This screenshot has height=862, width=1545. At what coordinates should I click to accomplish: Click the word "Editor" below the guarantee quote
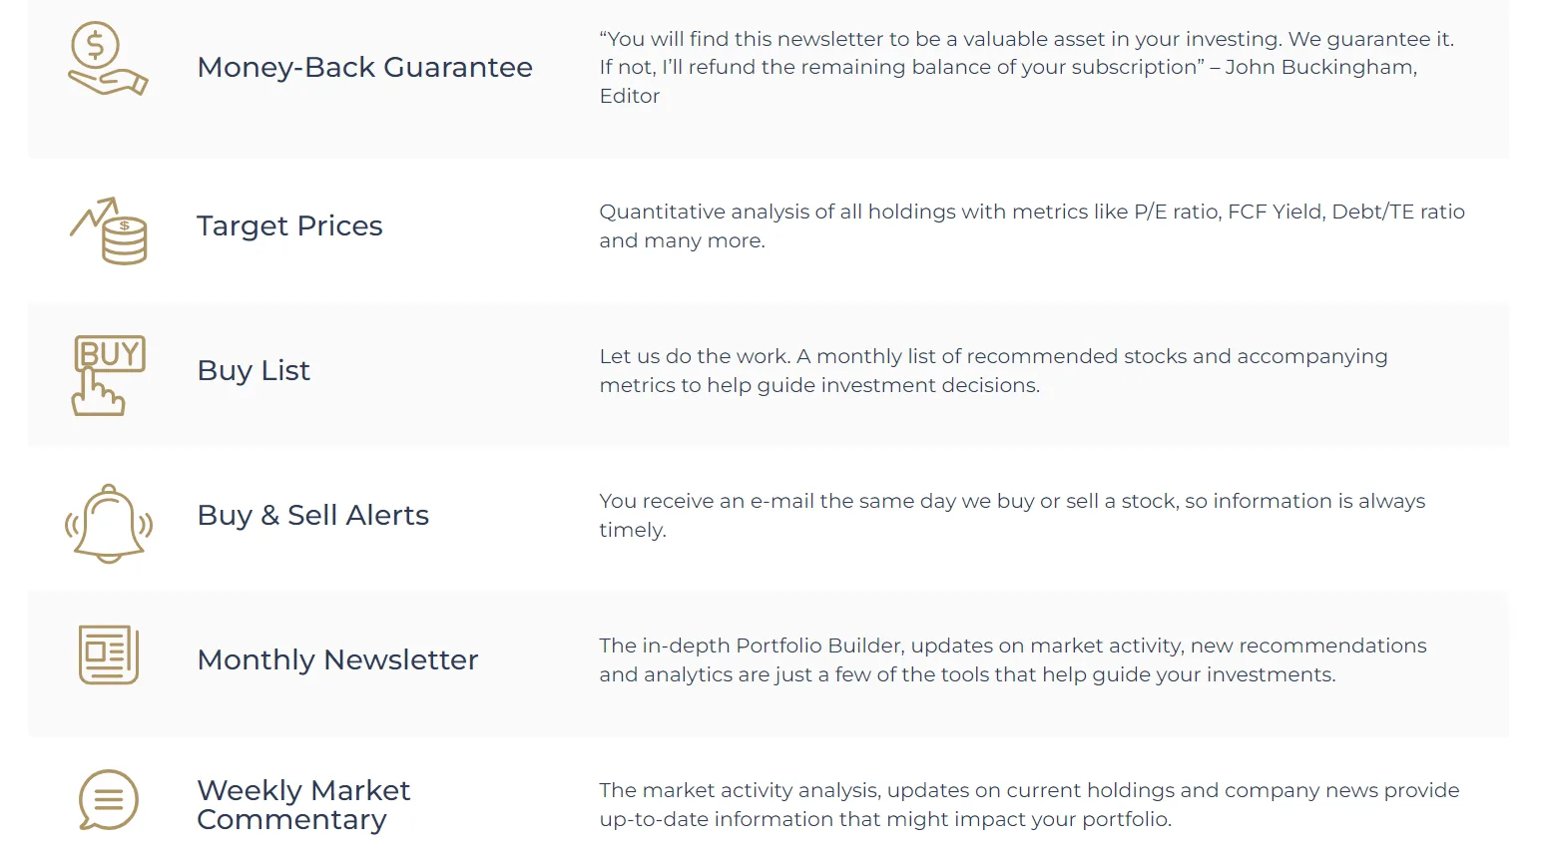coord(630,96)
